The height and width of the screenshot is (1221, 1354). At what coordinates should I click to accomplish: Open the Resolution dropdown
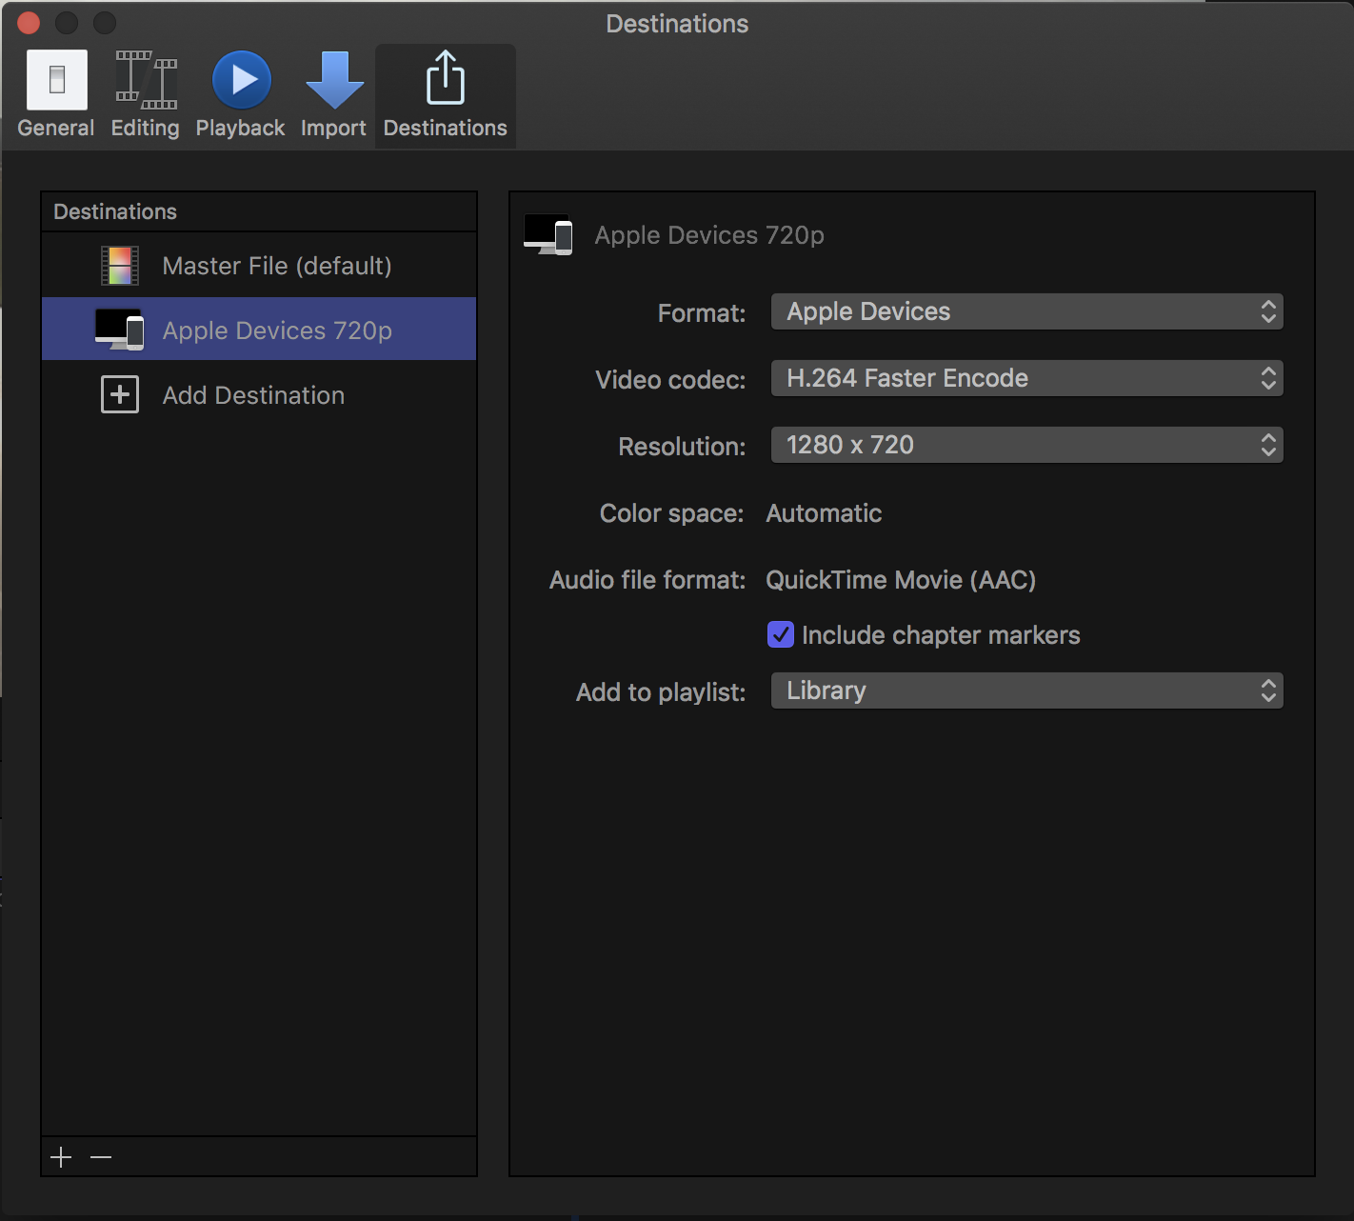(1027, 445)
